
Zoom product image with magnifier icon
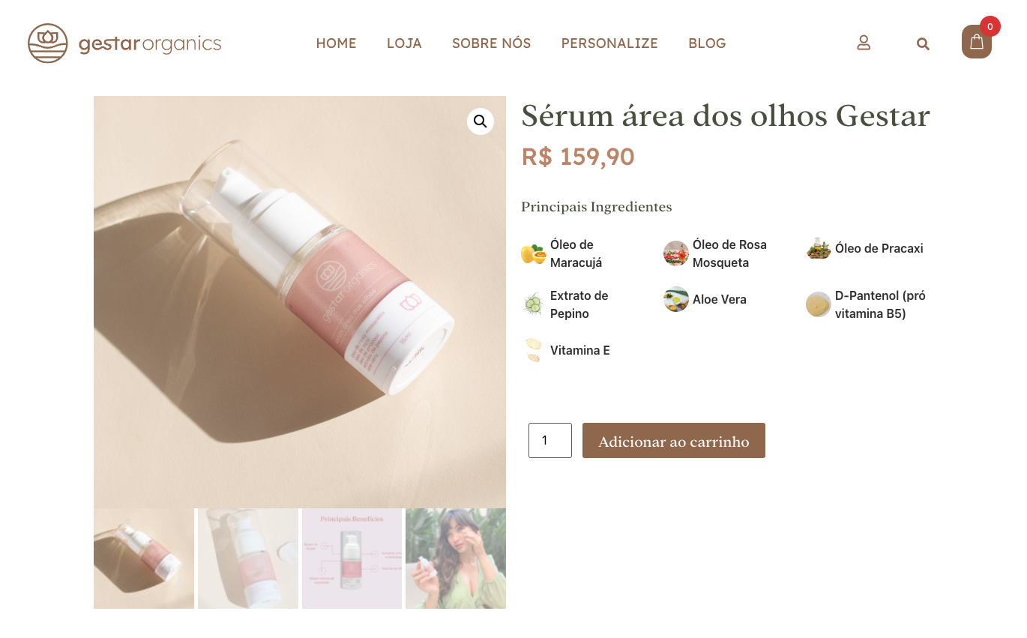481,121
